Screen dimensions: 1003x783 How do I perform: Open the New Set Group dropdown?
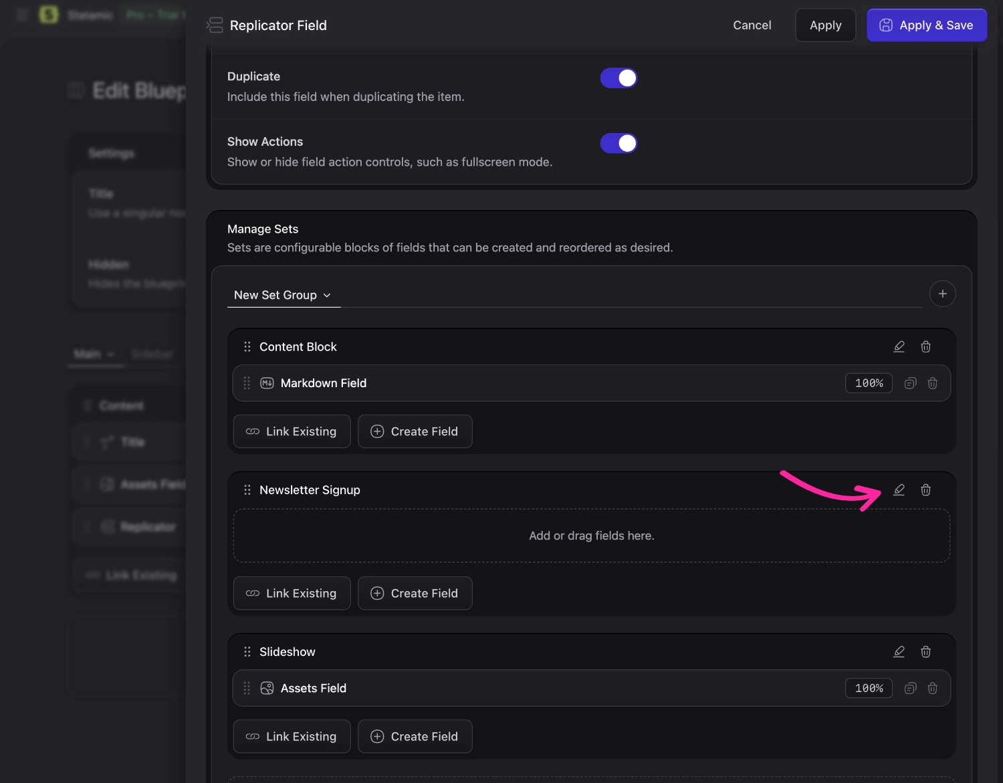[284, 295]
